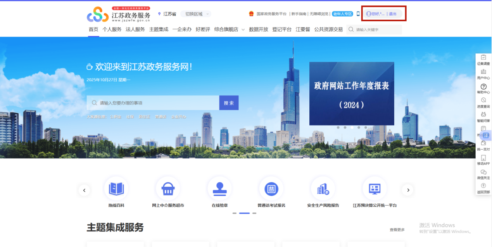Show next services with right arrow
The image size is (492, 247).
click(x=407, y=190)
